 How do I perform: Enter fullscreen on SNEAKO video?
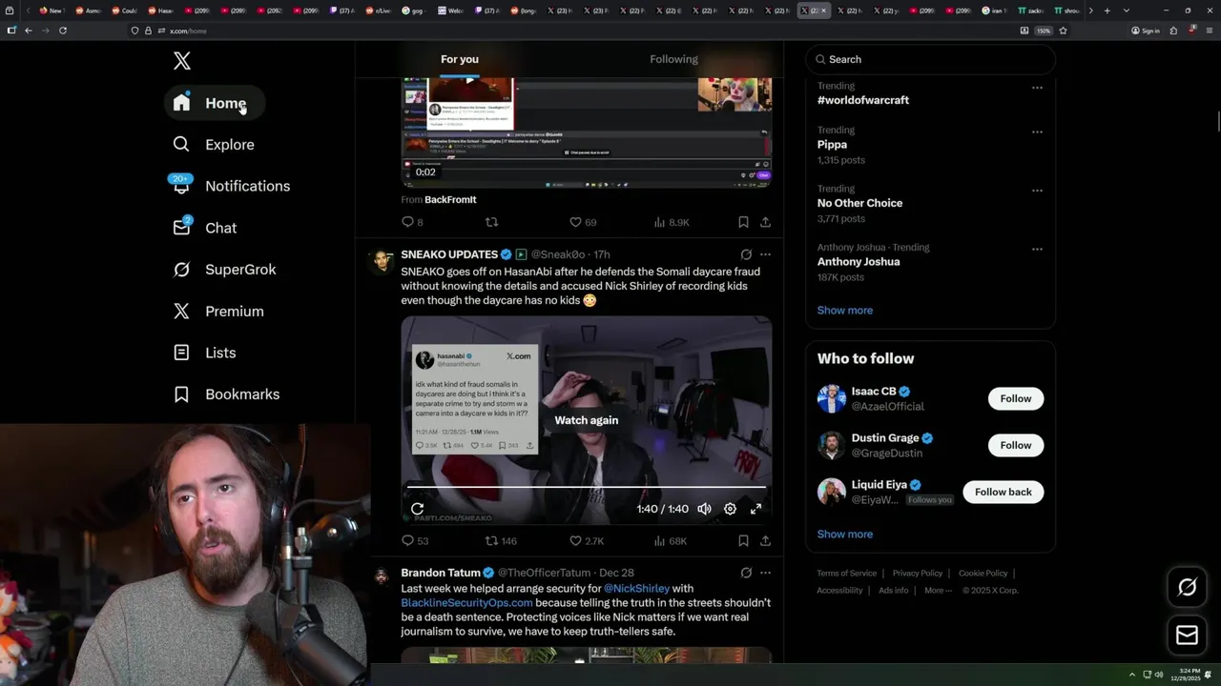755,509
